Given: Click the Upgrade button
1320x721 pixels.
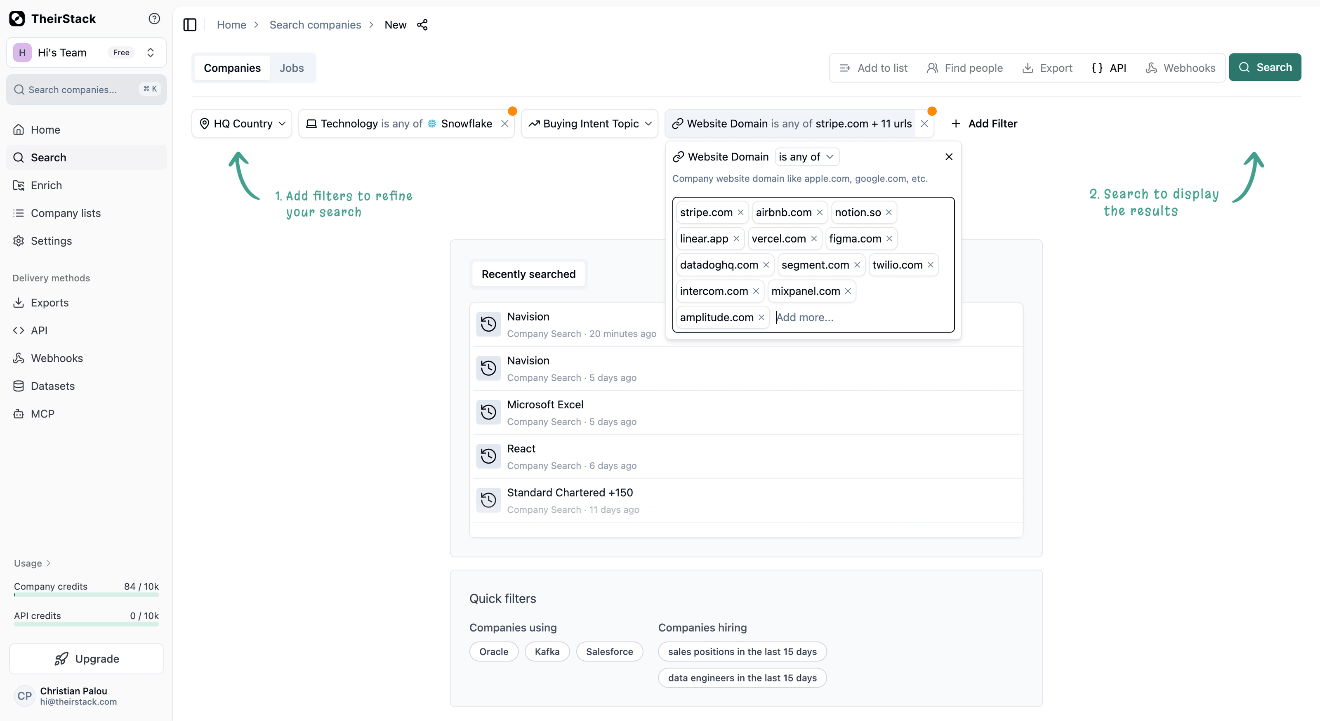Looking at the screenshot, I should pyautogui.click(x=86, y=659).
